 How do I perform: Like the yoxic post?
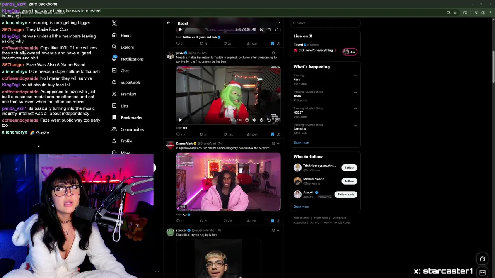pyautogui.click(x=228, y=134)
